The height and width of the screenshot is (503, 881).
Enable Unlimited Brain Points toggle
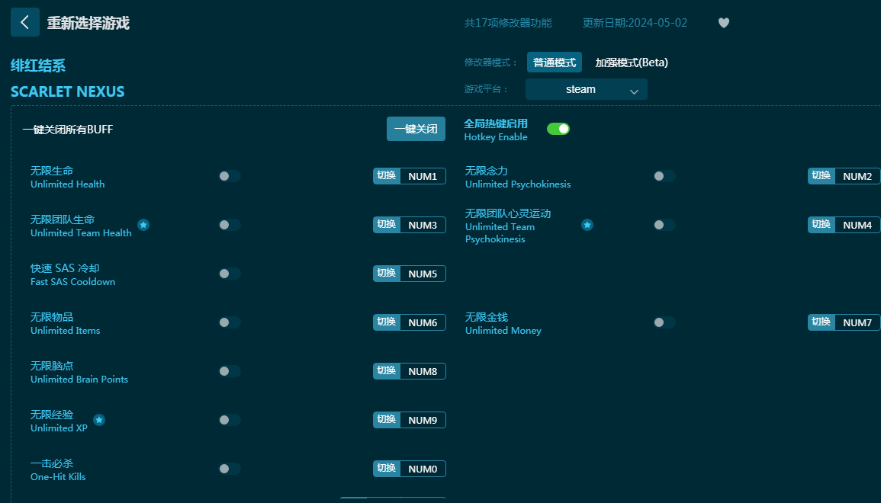[230, 372]
